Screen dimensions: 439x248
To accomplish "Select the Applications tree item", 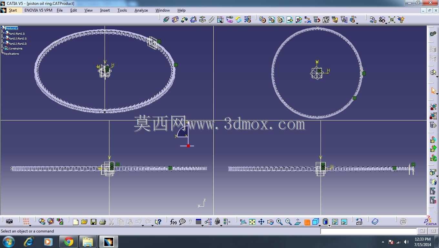I will coord(11,54).
